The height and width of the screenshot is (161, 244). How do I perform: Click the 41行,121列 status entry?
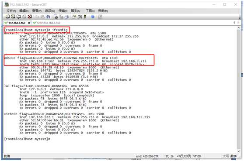184,156
